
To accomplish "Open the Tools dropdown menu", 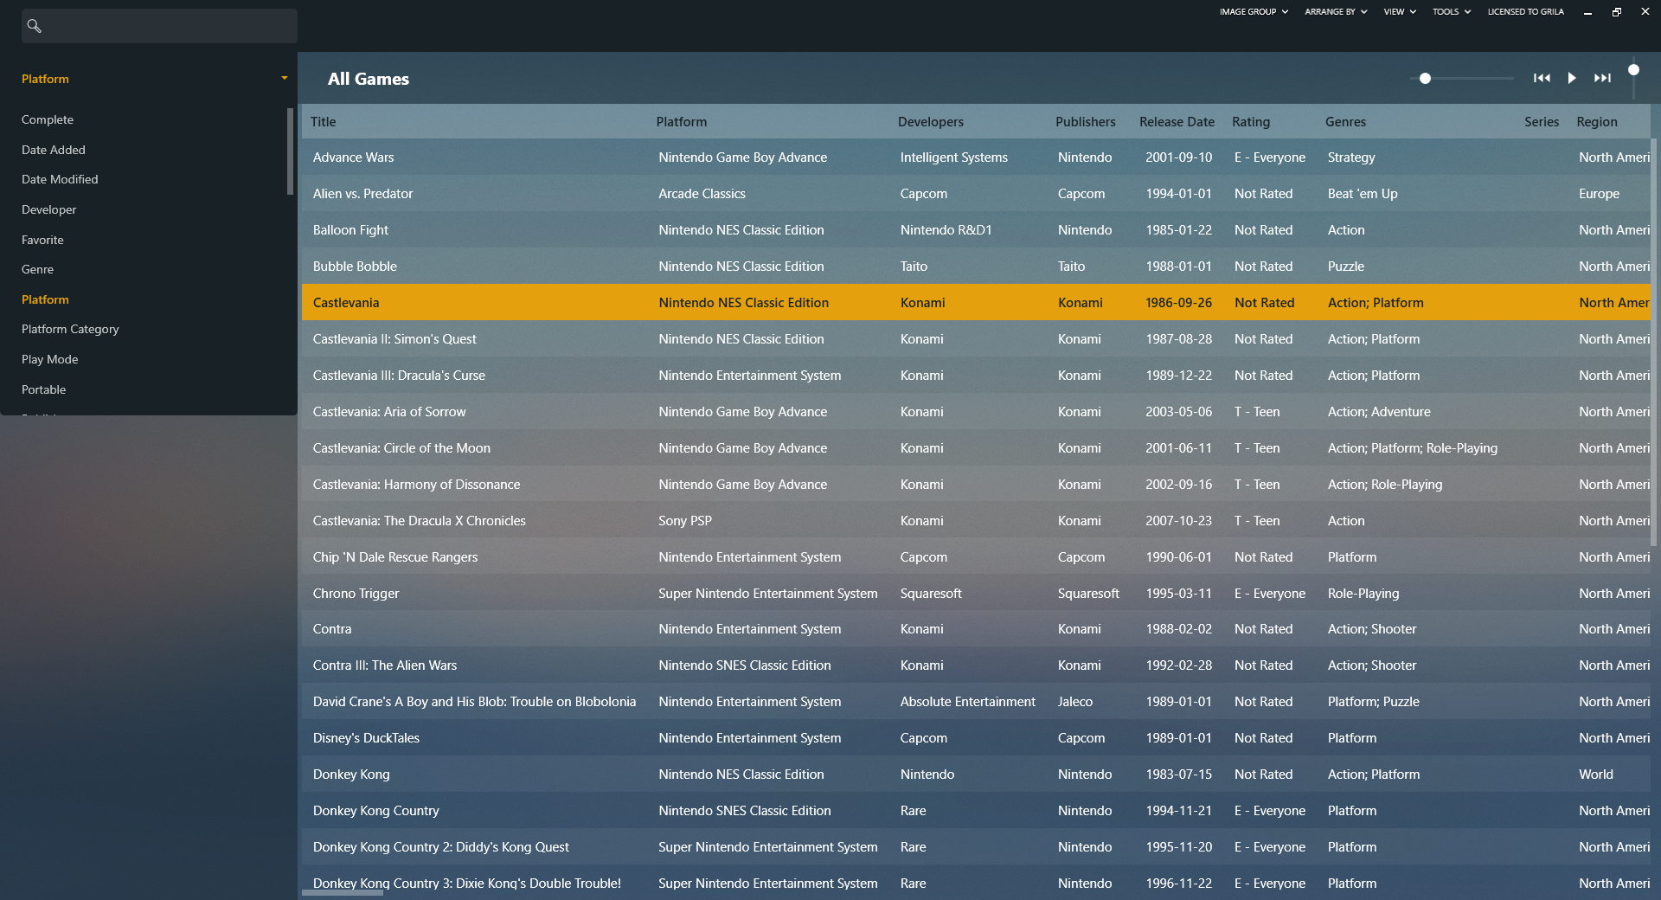I will point(1452,12).
